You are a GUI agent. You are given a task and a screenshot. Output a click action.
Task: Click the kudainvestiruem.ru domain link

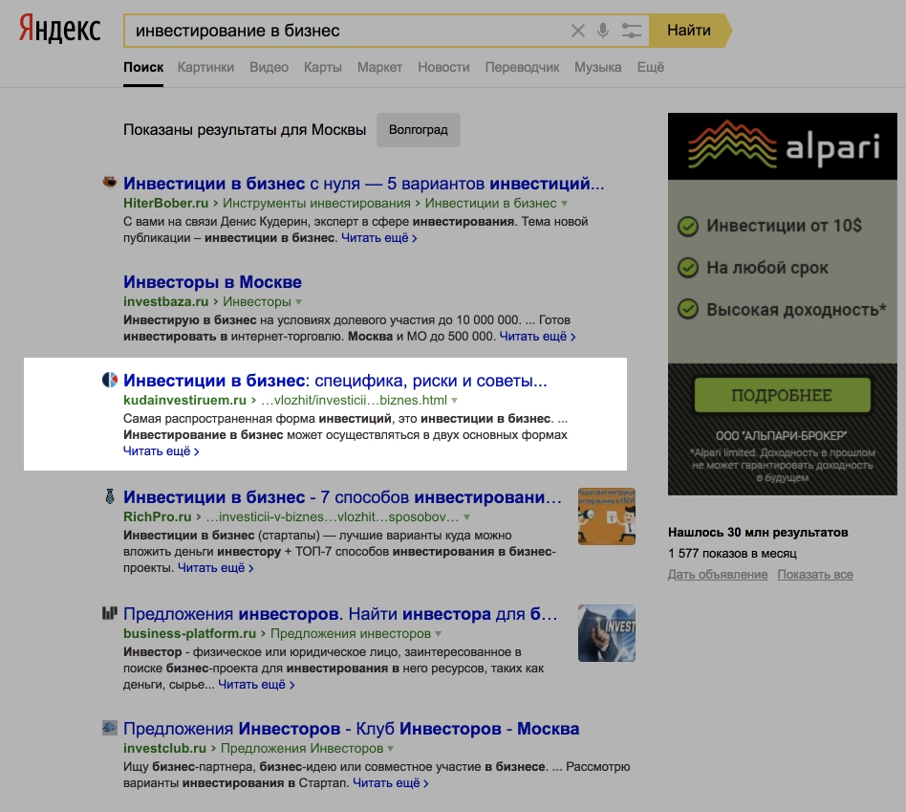(184, 400)
